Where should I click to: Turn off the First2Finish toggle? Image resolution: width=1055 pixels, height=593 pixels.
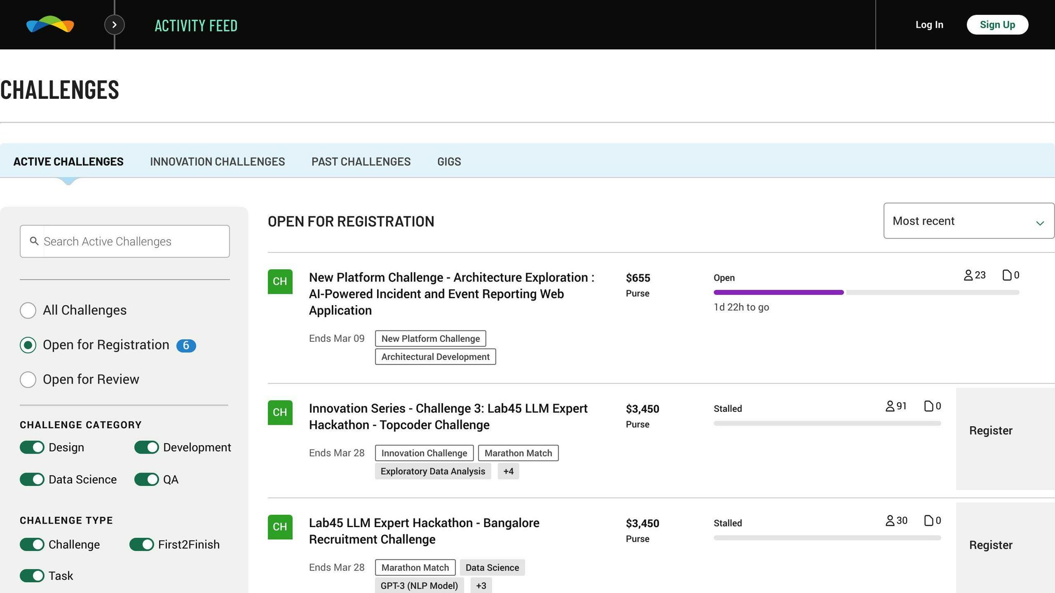click(x=142, y=545)
